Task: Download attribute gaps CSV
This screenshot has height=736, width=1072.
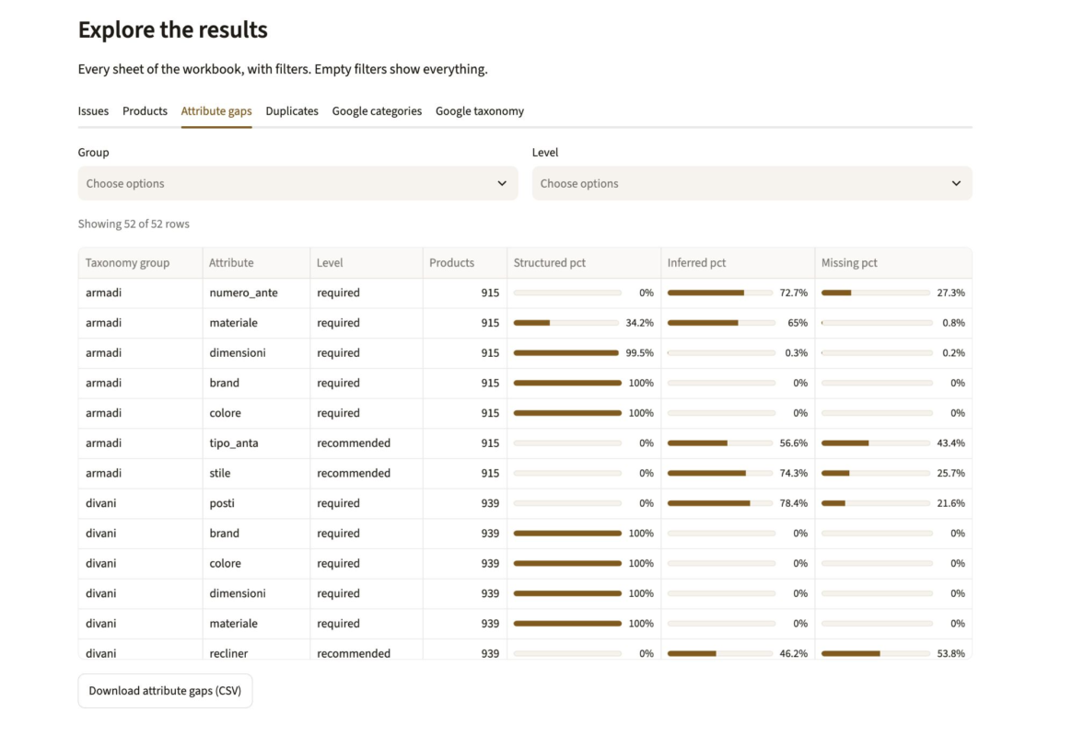Action: click(x=165, y=690)
